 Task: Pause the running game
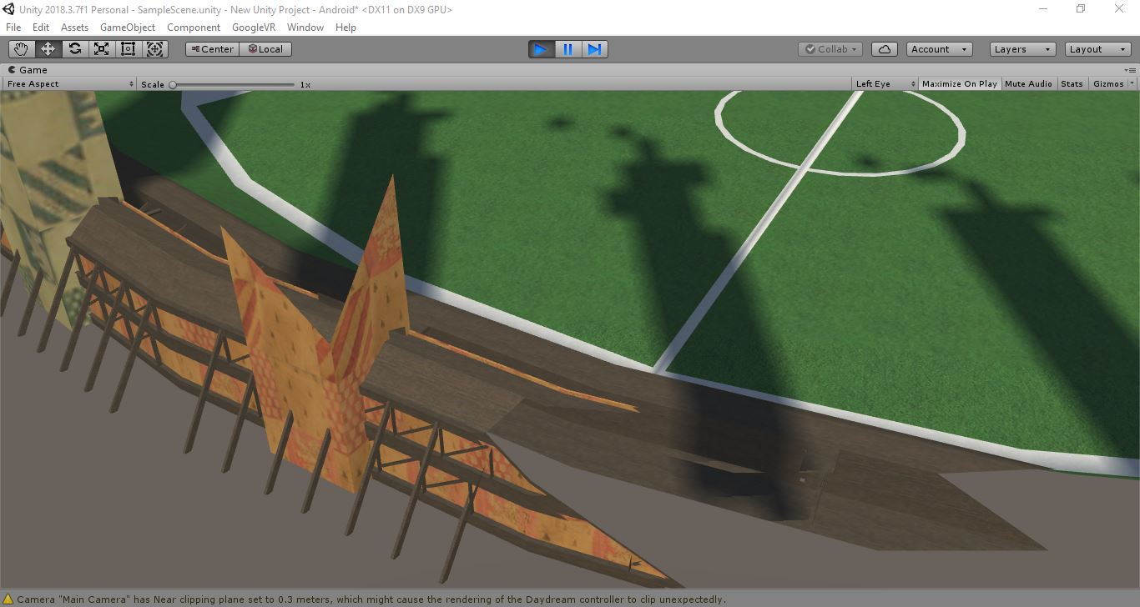click(567, 49)
